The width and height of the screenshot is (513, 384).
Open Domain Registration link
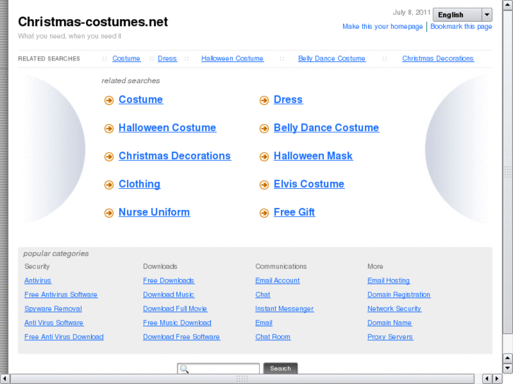pos(399,295)
